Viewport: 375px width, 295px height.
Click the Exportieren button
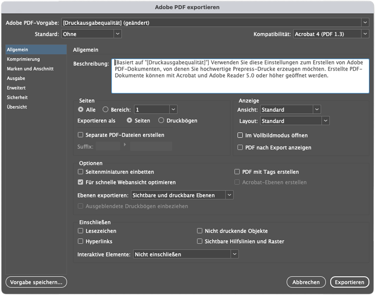click(349, 282)
